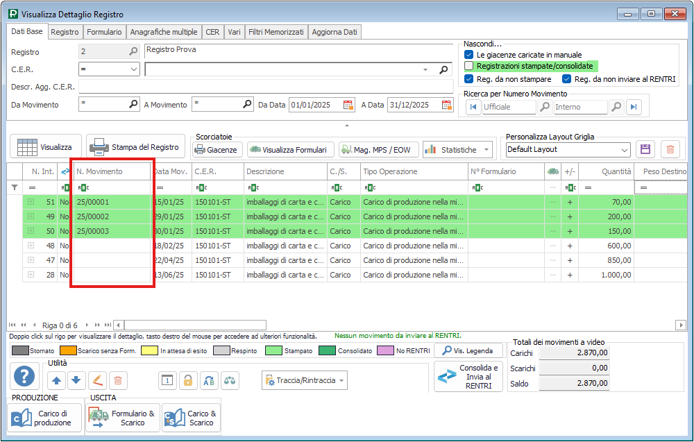
Task: Click the Stampa del Registro button
Action: [x=136, y=147]
